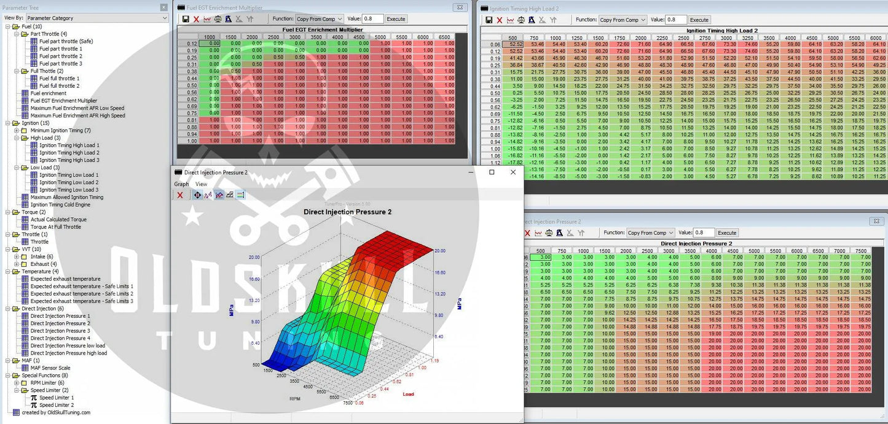The height and width of the screenshot is (424, 888).
Task: Open Function dropdown in Ignition Timing window
Action: (x=623, y=20)
